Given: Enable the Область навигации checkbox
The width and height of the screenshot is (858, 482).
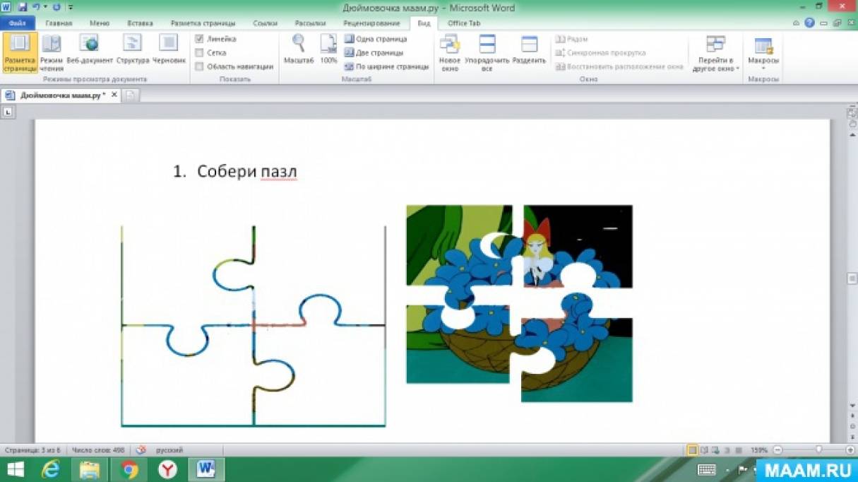Looking at the screenshot, I should coord(199,66).
